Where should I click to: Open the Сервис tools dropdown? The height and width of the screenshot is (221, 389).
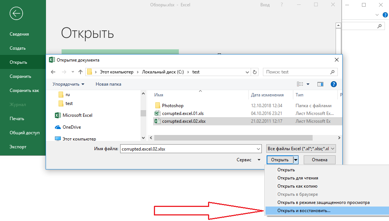click(x=248, y=160)
